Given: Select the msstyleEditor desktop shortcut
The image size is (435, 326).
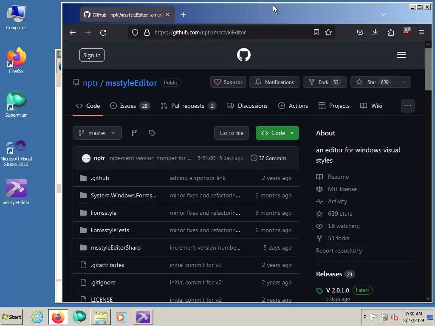Looking at the screenshot, I should [x=16, y=192].
